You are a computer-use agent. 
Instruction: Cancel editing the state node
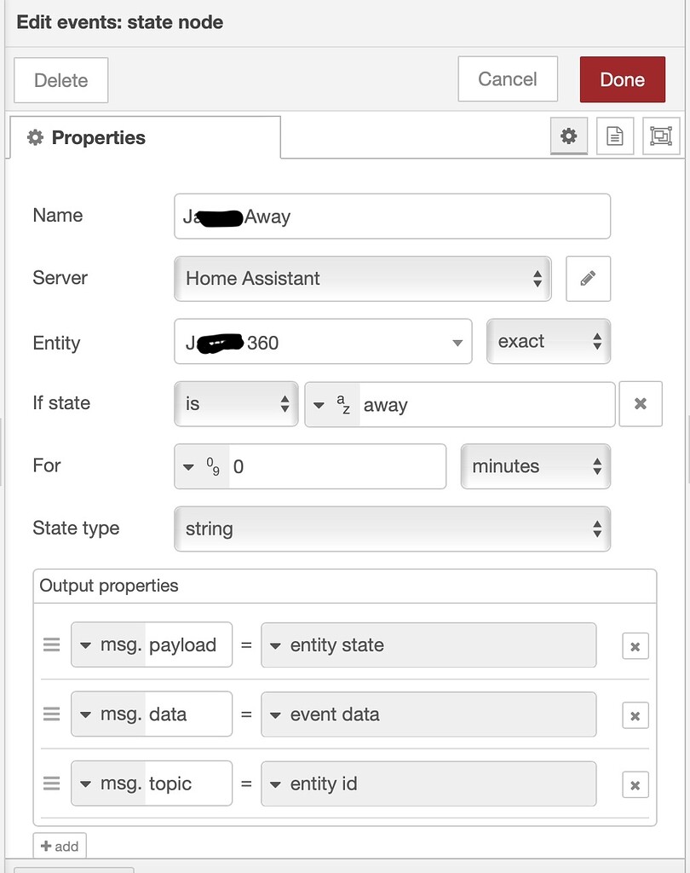click(508, 79)
